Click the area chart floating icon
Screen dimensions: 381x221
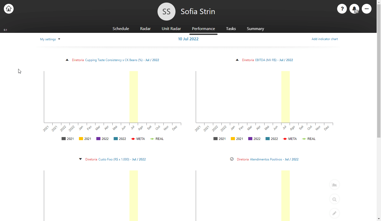pos(334,185)
